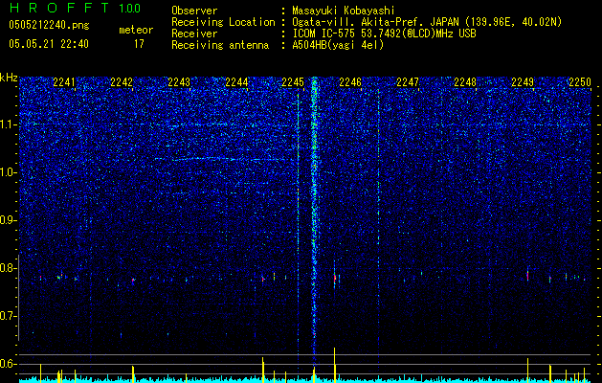
Task: Click the 1.0 kHz axis label
Action: 8,172
